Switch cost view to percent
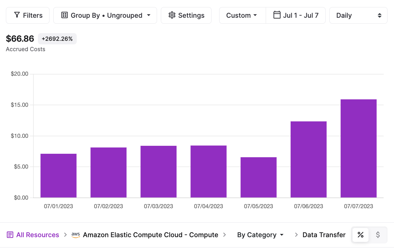Viewport: 394px width, 249px height. pos(360,235)
